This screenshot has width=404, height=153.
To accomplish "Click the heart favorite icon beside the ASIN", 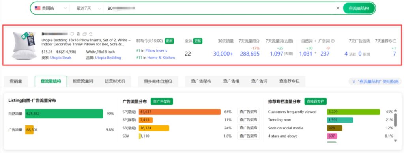I will pos(72,34).
